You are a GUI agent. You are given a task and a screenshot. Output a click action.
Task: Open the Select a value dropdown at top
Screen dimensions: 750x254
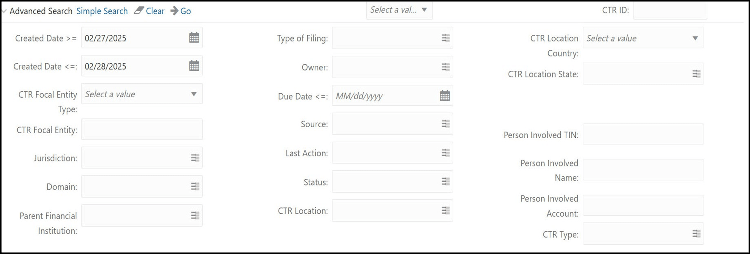point(425,10)
